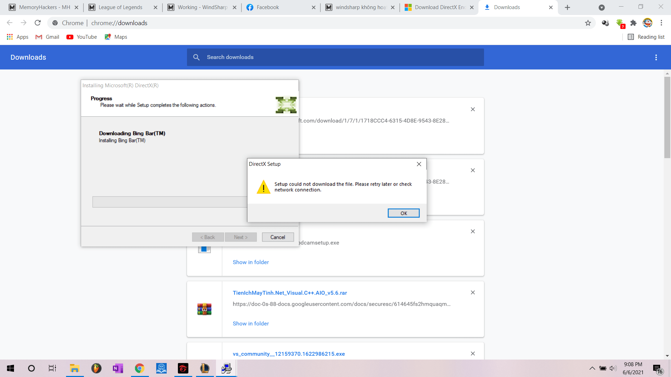Open the Apps bookmark shortcut

tap(17, 37)
